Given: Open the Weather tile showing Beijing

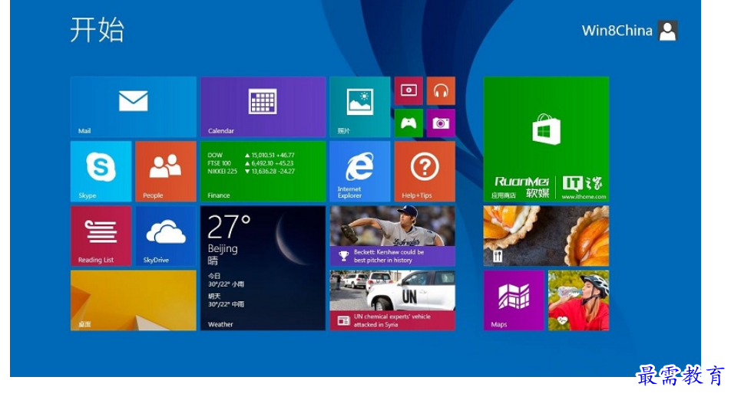Looking at the screenshot, I should pyautogui.click(x=263, y=268).
